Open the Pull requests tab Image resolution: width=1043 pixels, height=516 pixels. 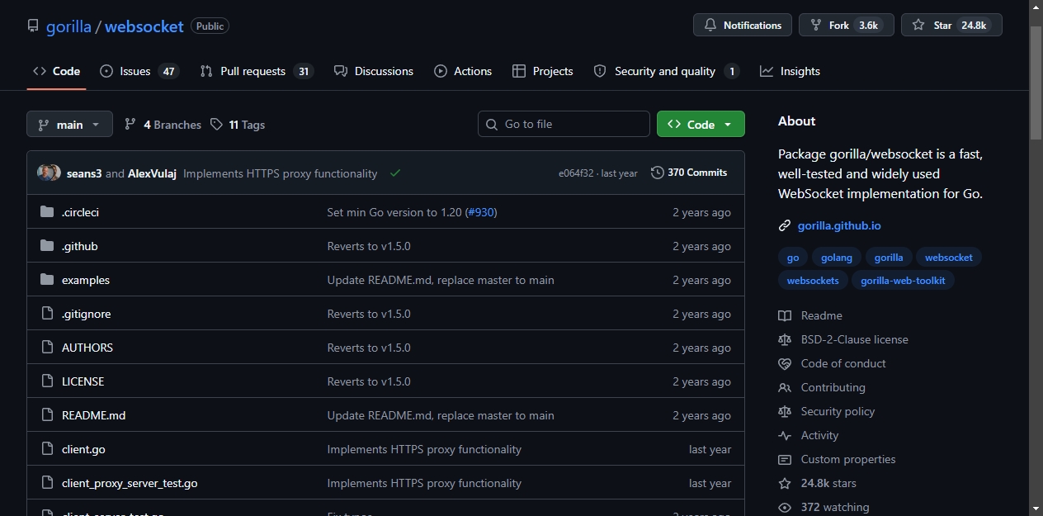click(257, 71)
